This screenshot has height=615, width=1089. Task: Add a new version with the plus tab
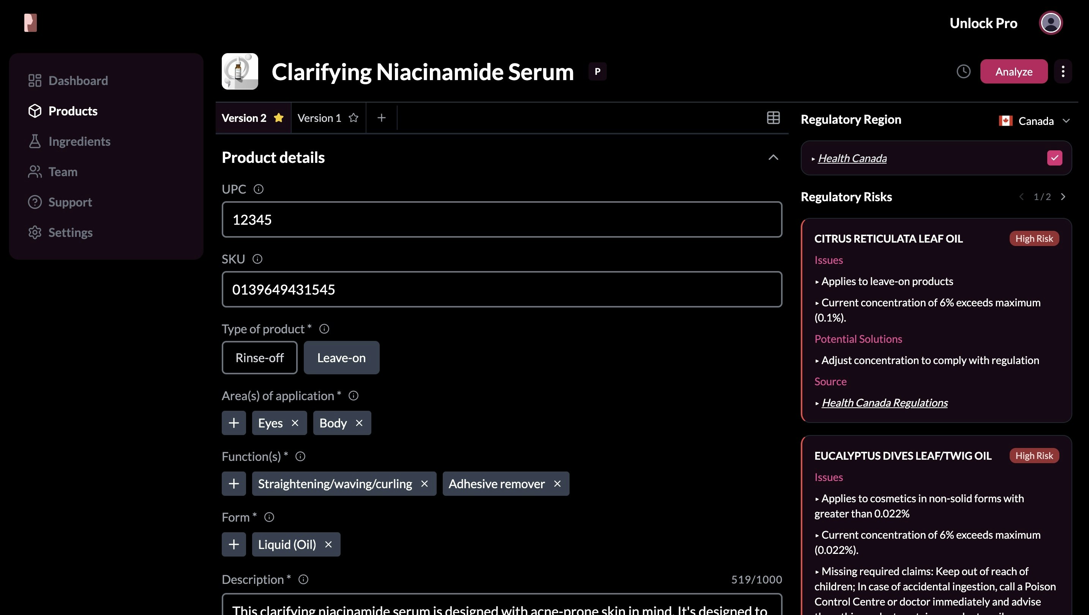(381, 118)
